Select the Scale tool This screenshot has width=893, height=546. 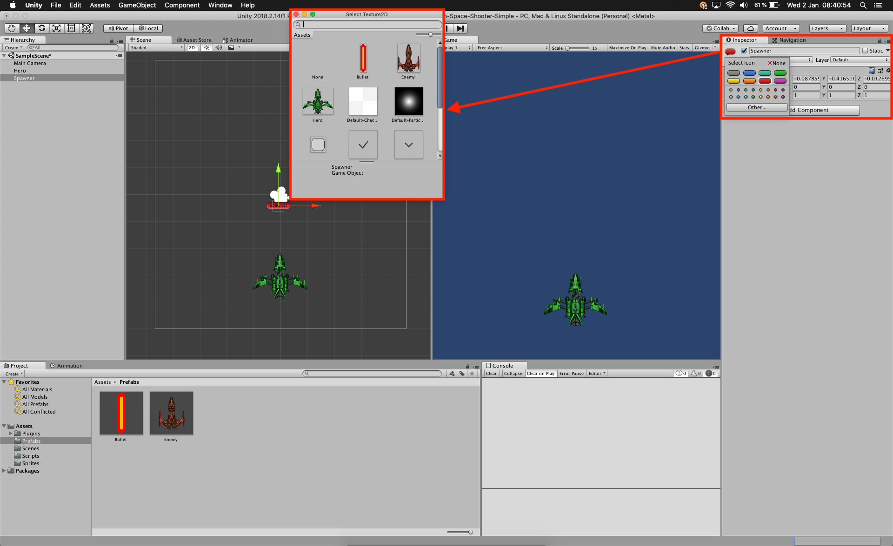tap(56, 28)
